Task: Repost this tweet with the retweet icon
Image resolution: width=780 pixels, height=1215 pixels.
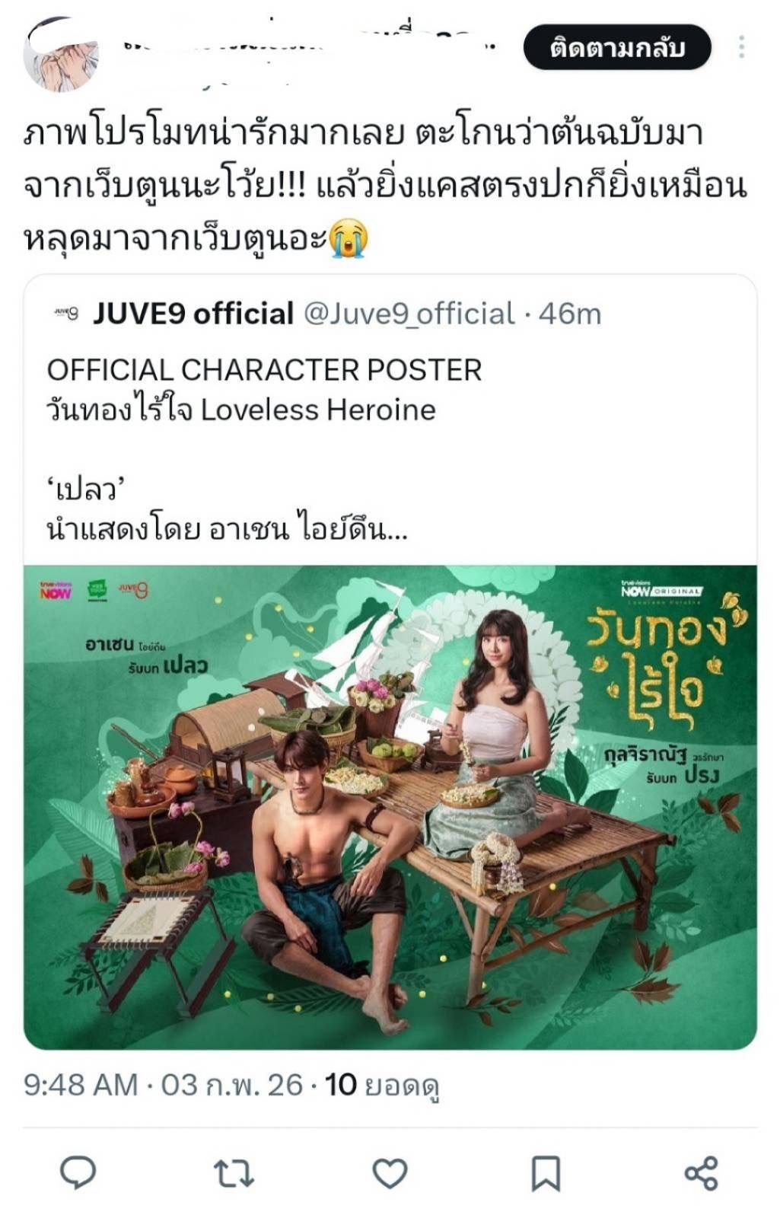Action: [233, 1173]
